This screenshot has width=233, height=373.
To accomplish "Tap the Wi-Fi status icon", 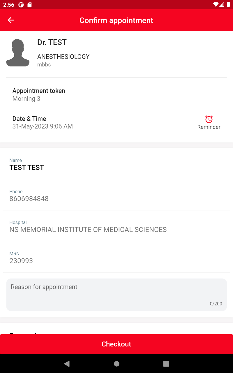I will pyautogui.click(x=216, y=4).
